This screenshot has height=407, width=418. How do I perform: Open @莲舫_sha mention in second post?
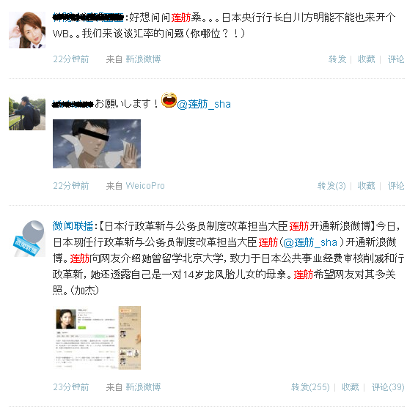click(x=204, y=104)
